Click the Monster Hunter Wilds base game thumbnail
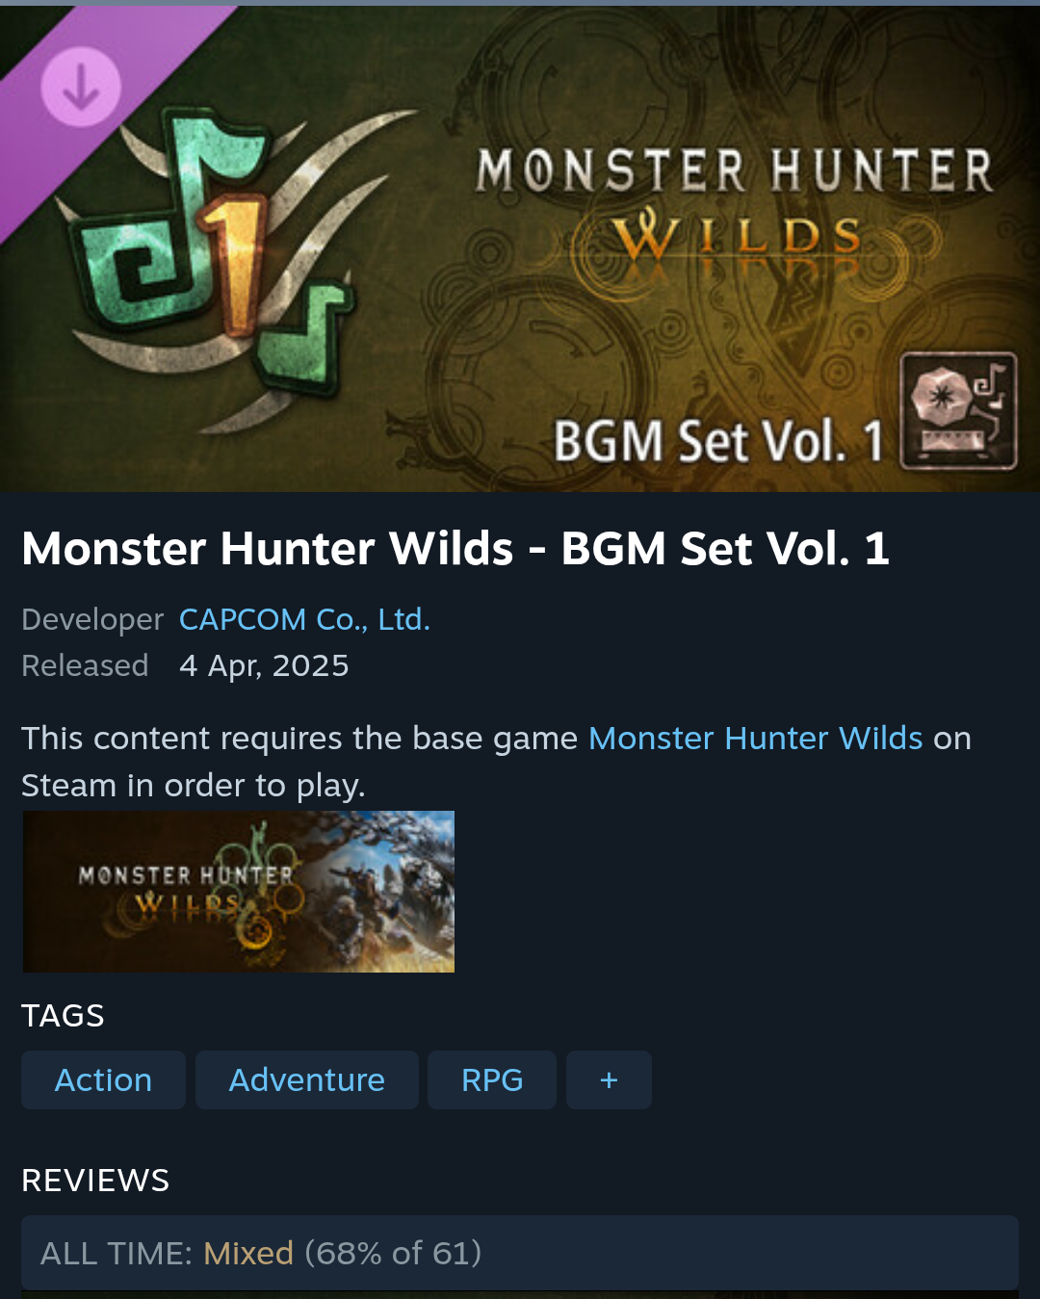The width and height of the screenshot is (1040, 1299). click(x=239, y=892)
